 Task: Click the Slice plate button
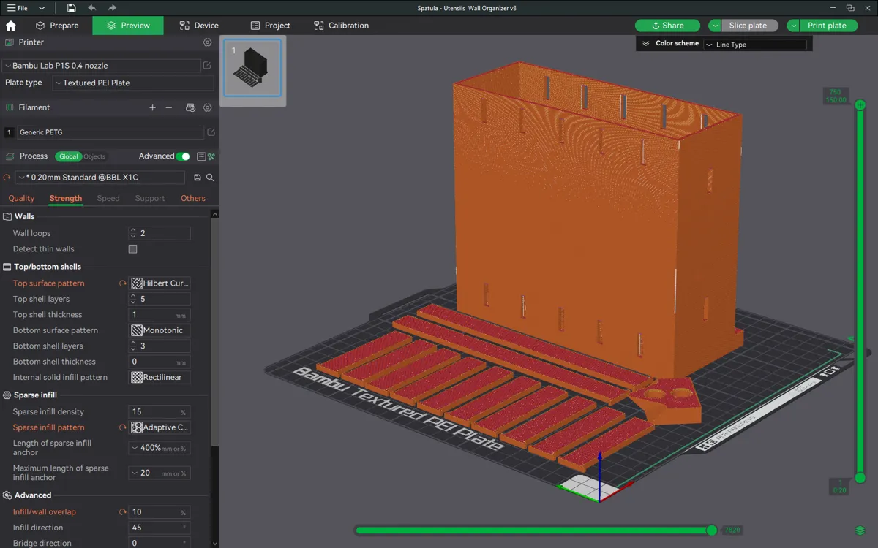[x=750, y=26]
